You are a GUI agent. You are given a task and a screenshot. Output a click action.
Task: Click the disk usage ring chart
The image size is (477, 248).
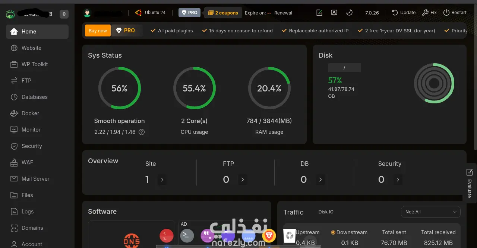pos(434,83)
